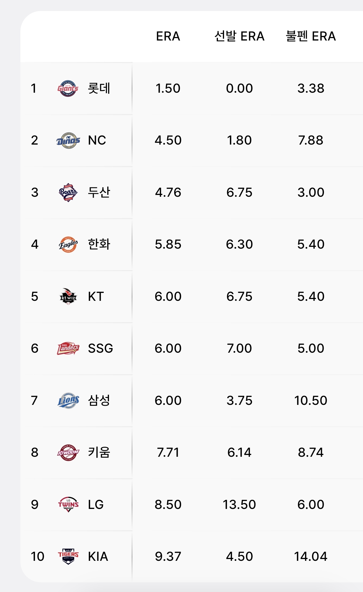The image size is (363, 592).
Task: Click the SSG Landers logo
Action: coord(68,348)
